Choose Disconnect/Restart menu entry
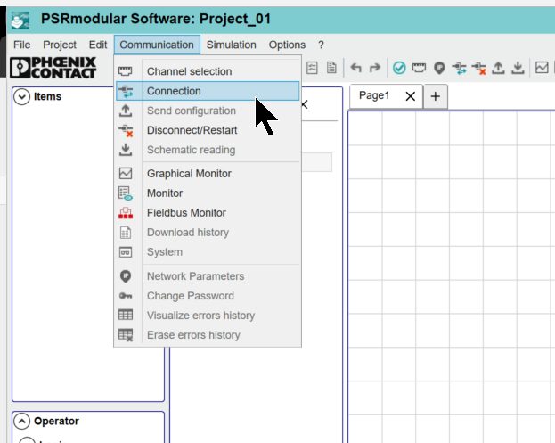The width and height of the screenshot is (555, 443). 208,130
